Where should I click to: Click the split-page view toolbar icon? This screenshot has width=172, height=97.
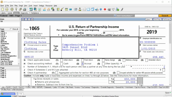click(x=7, y=9)
